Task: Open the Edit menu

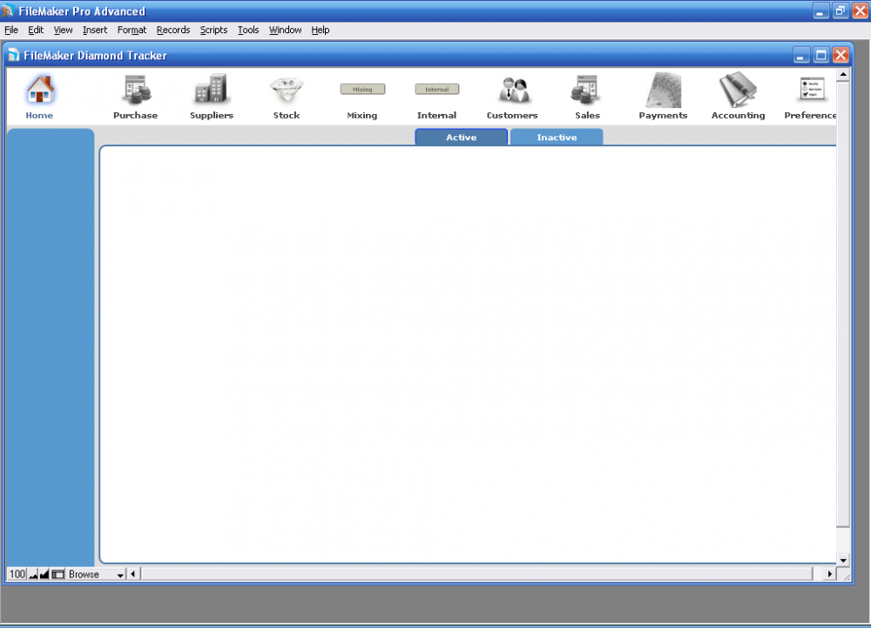Action: pos(36,30)
